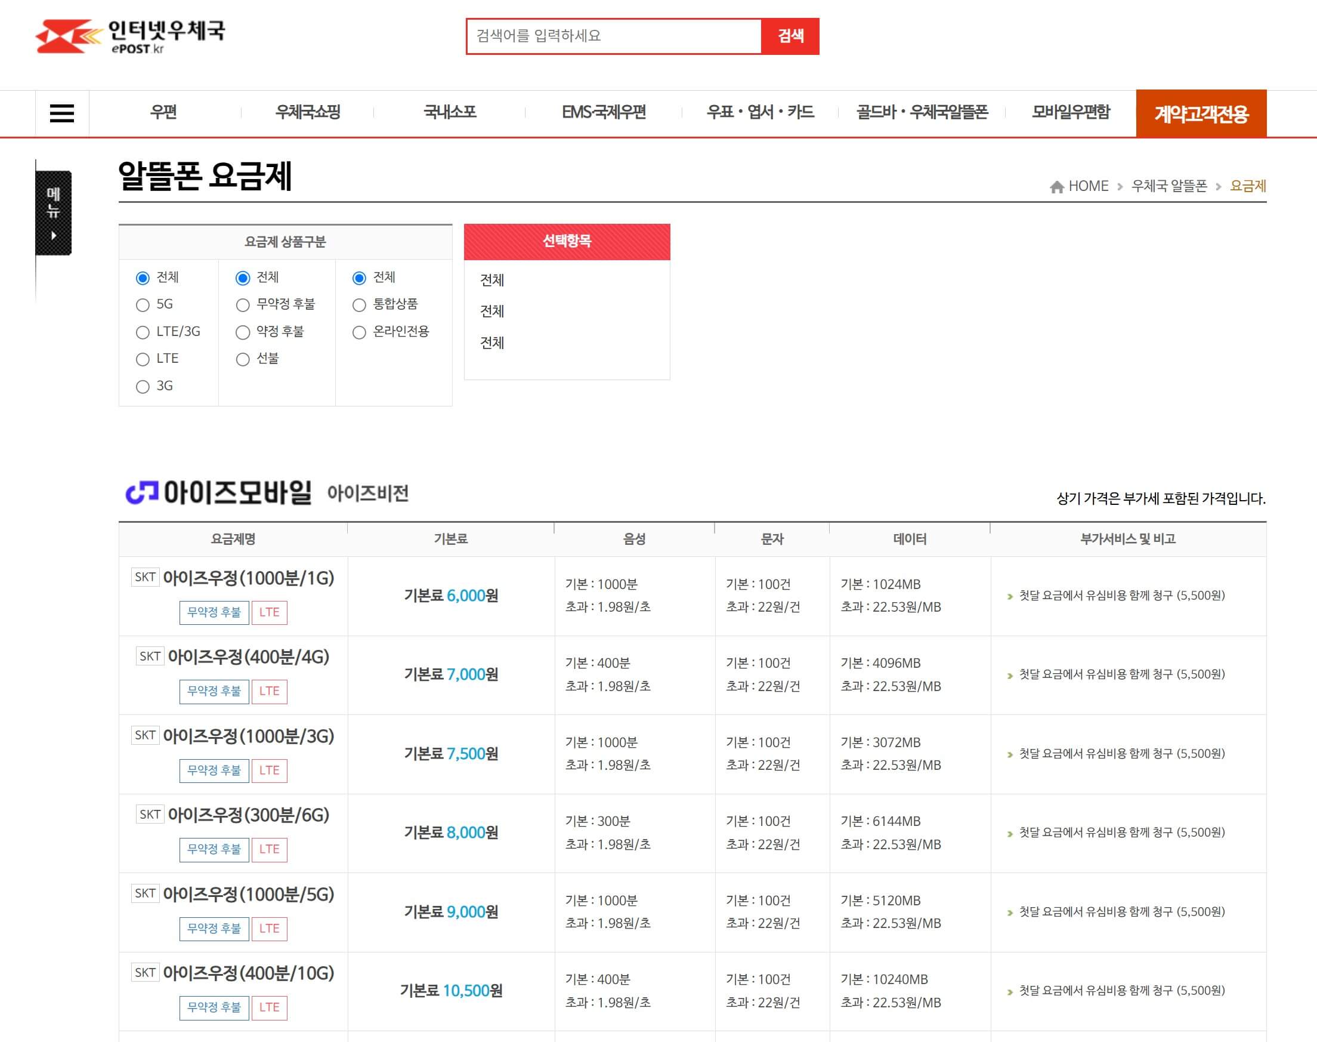Click LTE tag on 400분/4G plan
Viewport: 1317px width, 1042px height.
tap(270, 691)
